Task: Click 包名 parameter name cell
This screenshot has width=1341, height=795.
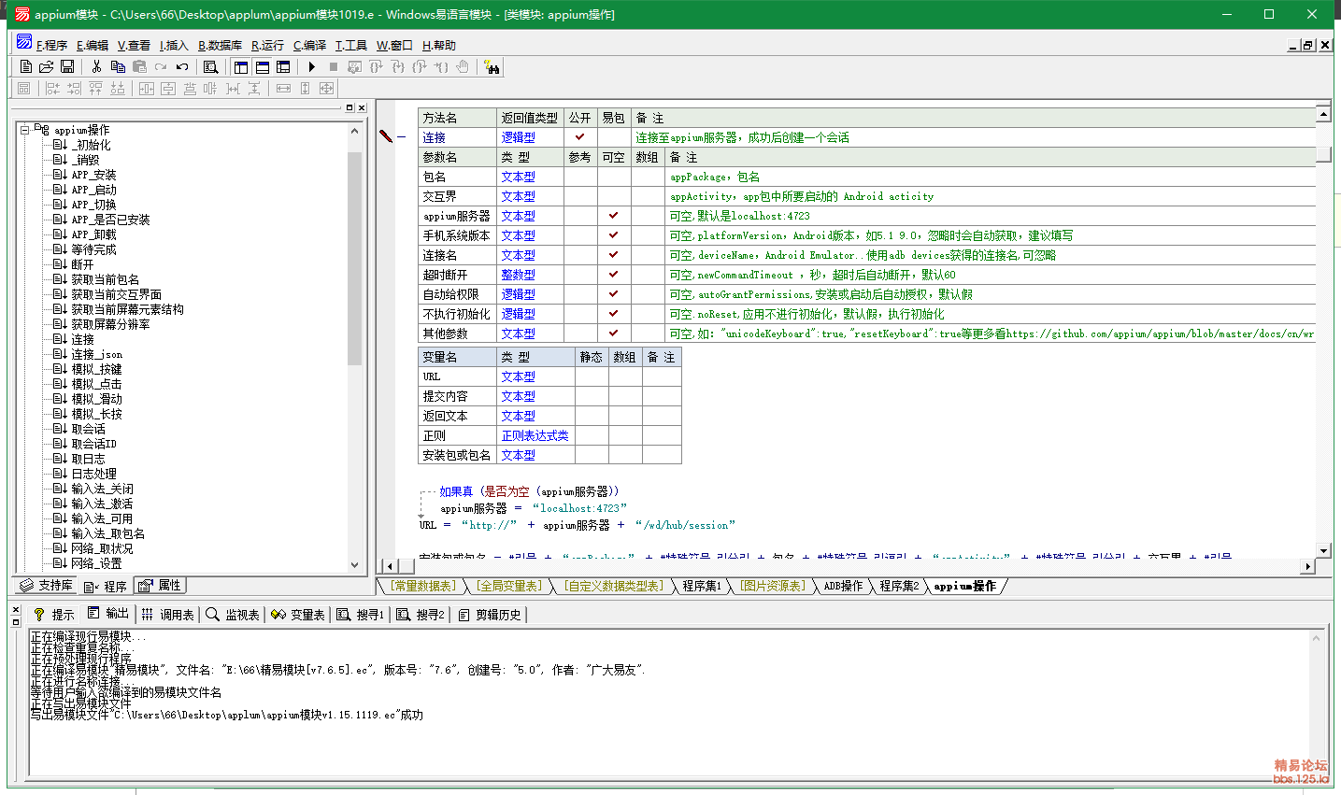Action: coord(457,177)
